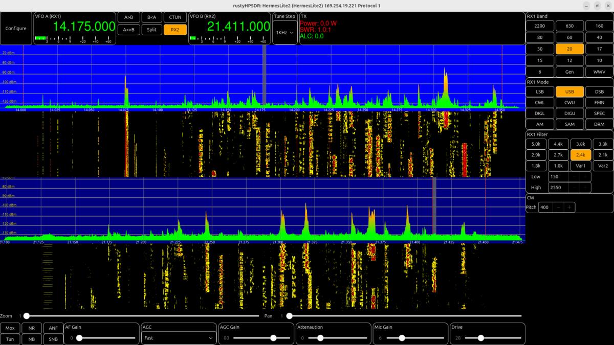Viewport: 614px width, 345px height.
Task: Toggle the ANF auto notch filter
Action: (x=53, y=328)
